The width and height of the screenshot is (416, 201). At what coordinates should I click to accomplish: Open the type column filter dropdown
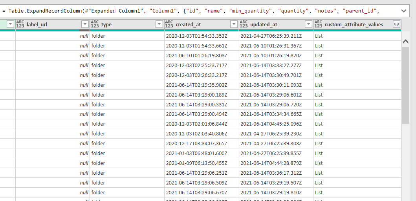[x=159, y=24]
